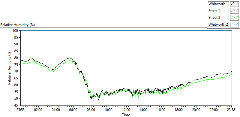
Task: Click the 04:00 time axis label
Action: (56, 110)
